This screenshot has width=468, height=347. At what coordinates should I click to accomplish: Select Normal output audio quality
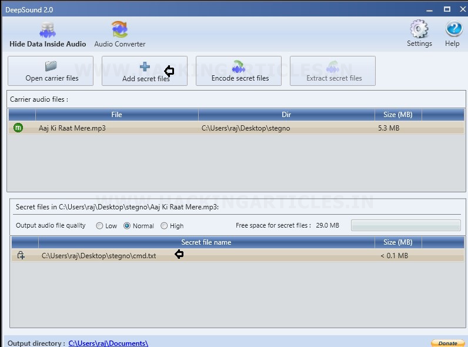[127, 226]
